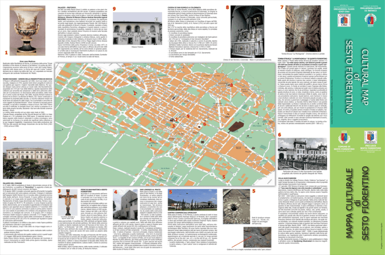Click the "PALAZZO – PRETORIO" heading
This screenshot has width=385, height=255.
[x=67, y=8]
